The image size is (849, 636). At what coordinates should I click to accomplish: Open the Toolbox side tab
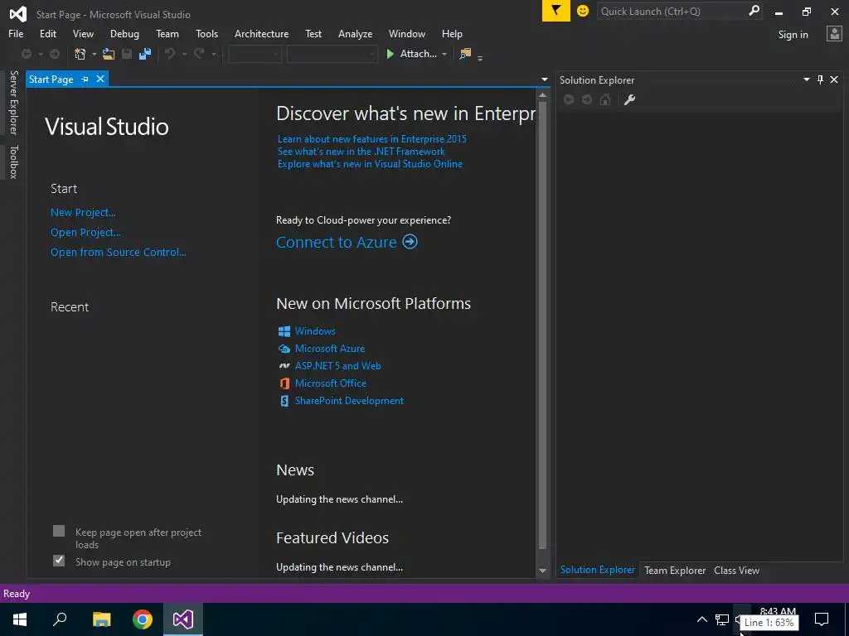click(13, 161)
